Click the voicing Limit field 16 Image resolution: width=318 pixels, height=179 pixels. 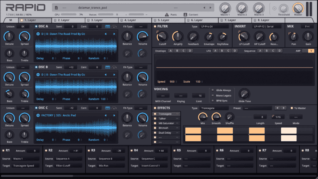click(x=199, y=95)
